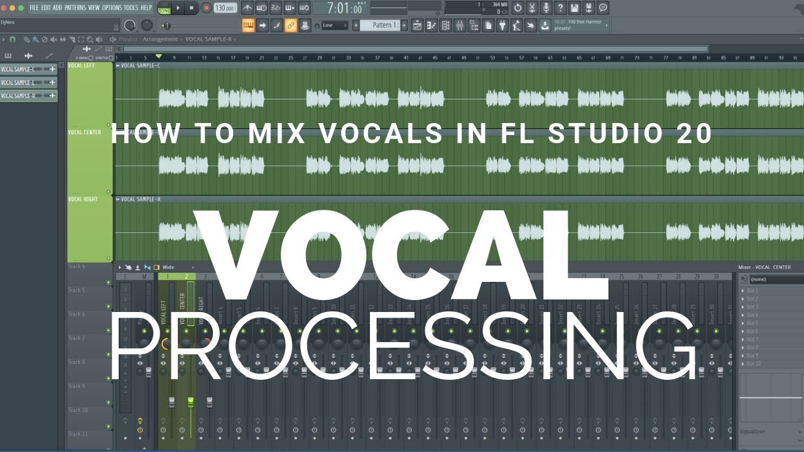Select the VOCAL SAMPLE-R clip in the picker

(28, 96)
